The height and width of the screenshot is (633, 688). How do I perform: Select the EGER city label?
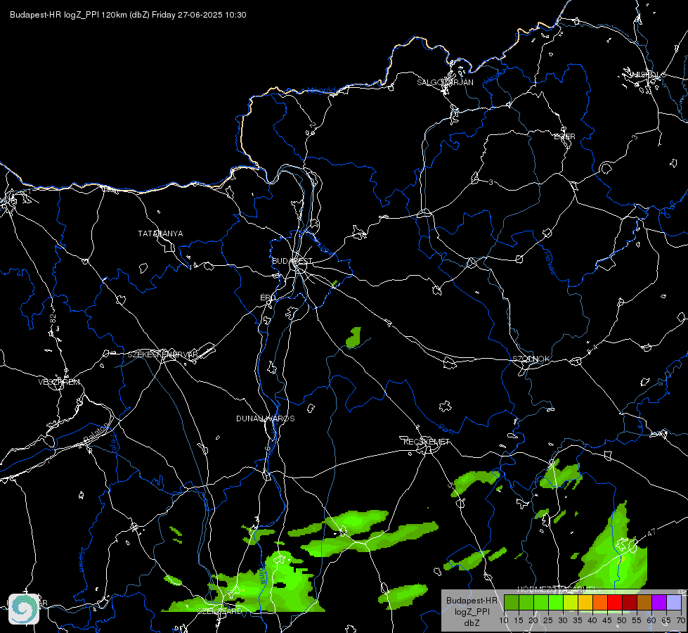(564, 136)
